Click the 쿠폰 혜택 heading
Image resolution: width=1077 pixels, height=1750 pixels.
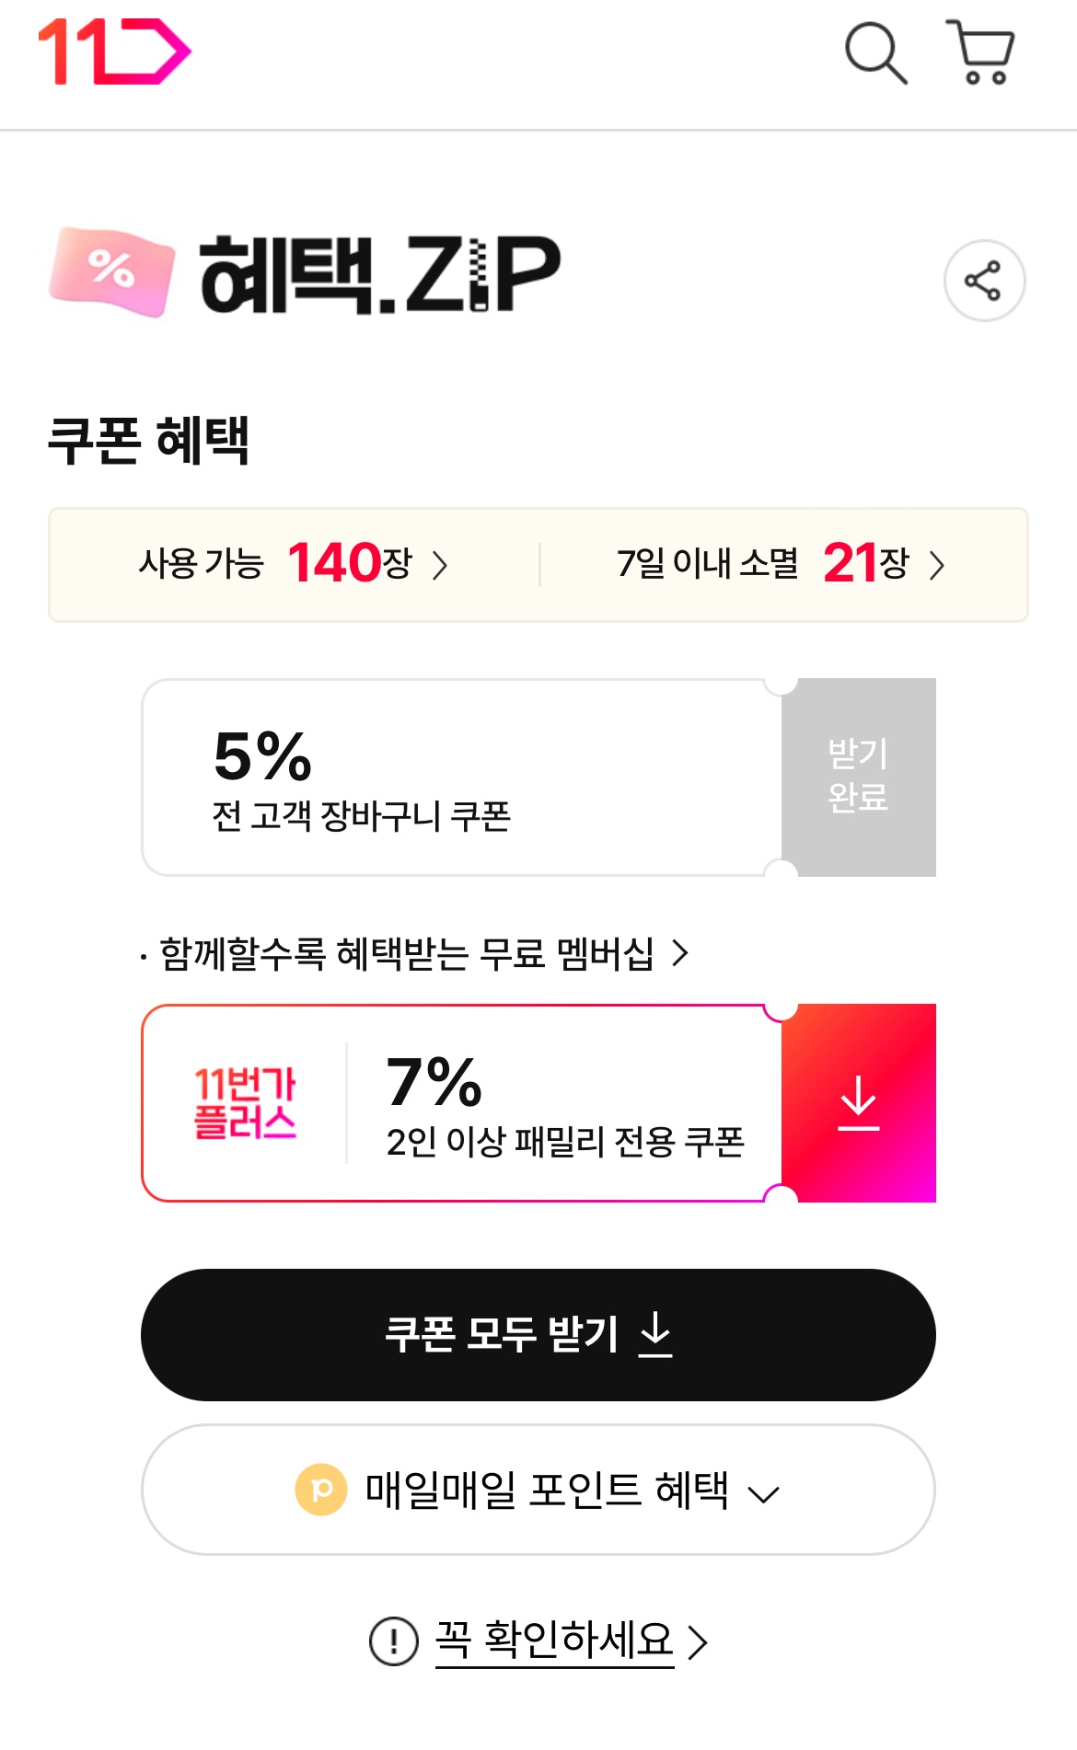[148, 440]
